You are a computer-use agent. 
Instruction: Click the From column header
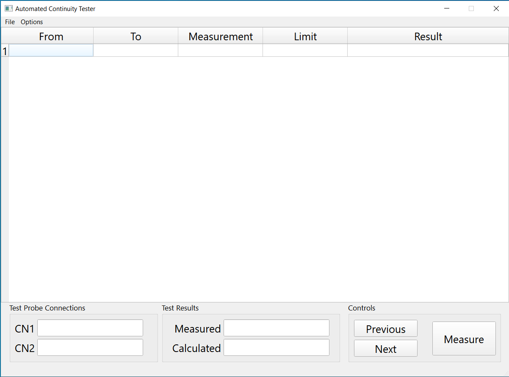(x=51, y=36)
